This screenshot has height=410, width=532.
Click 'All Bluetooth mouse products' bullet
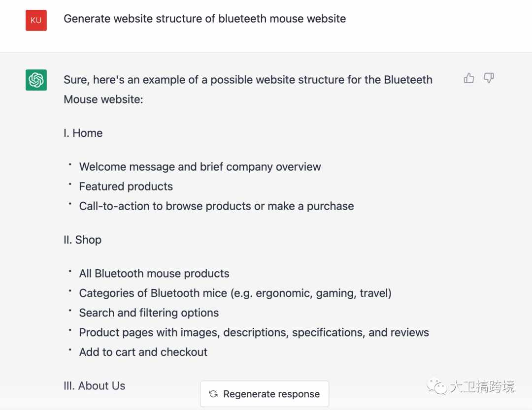click(x=154, y=273)
